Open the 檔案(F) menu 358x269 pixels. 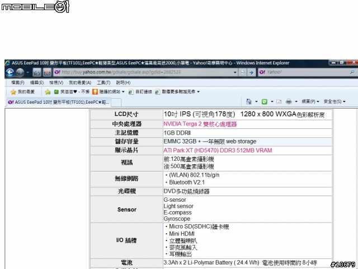click(18, 82)
